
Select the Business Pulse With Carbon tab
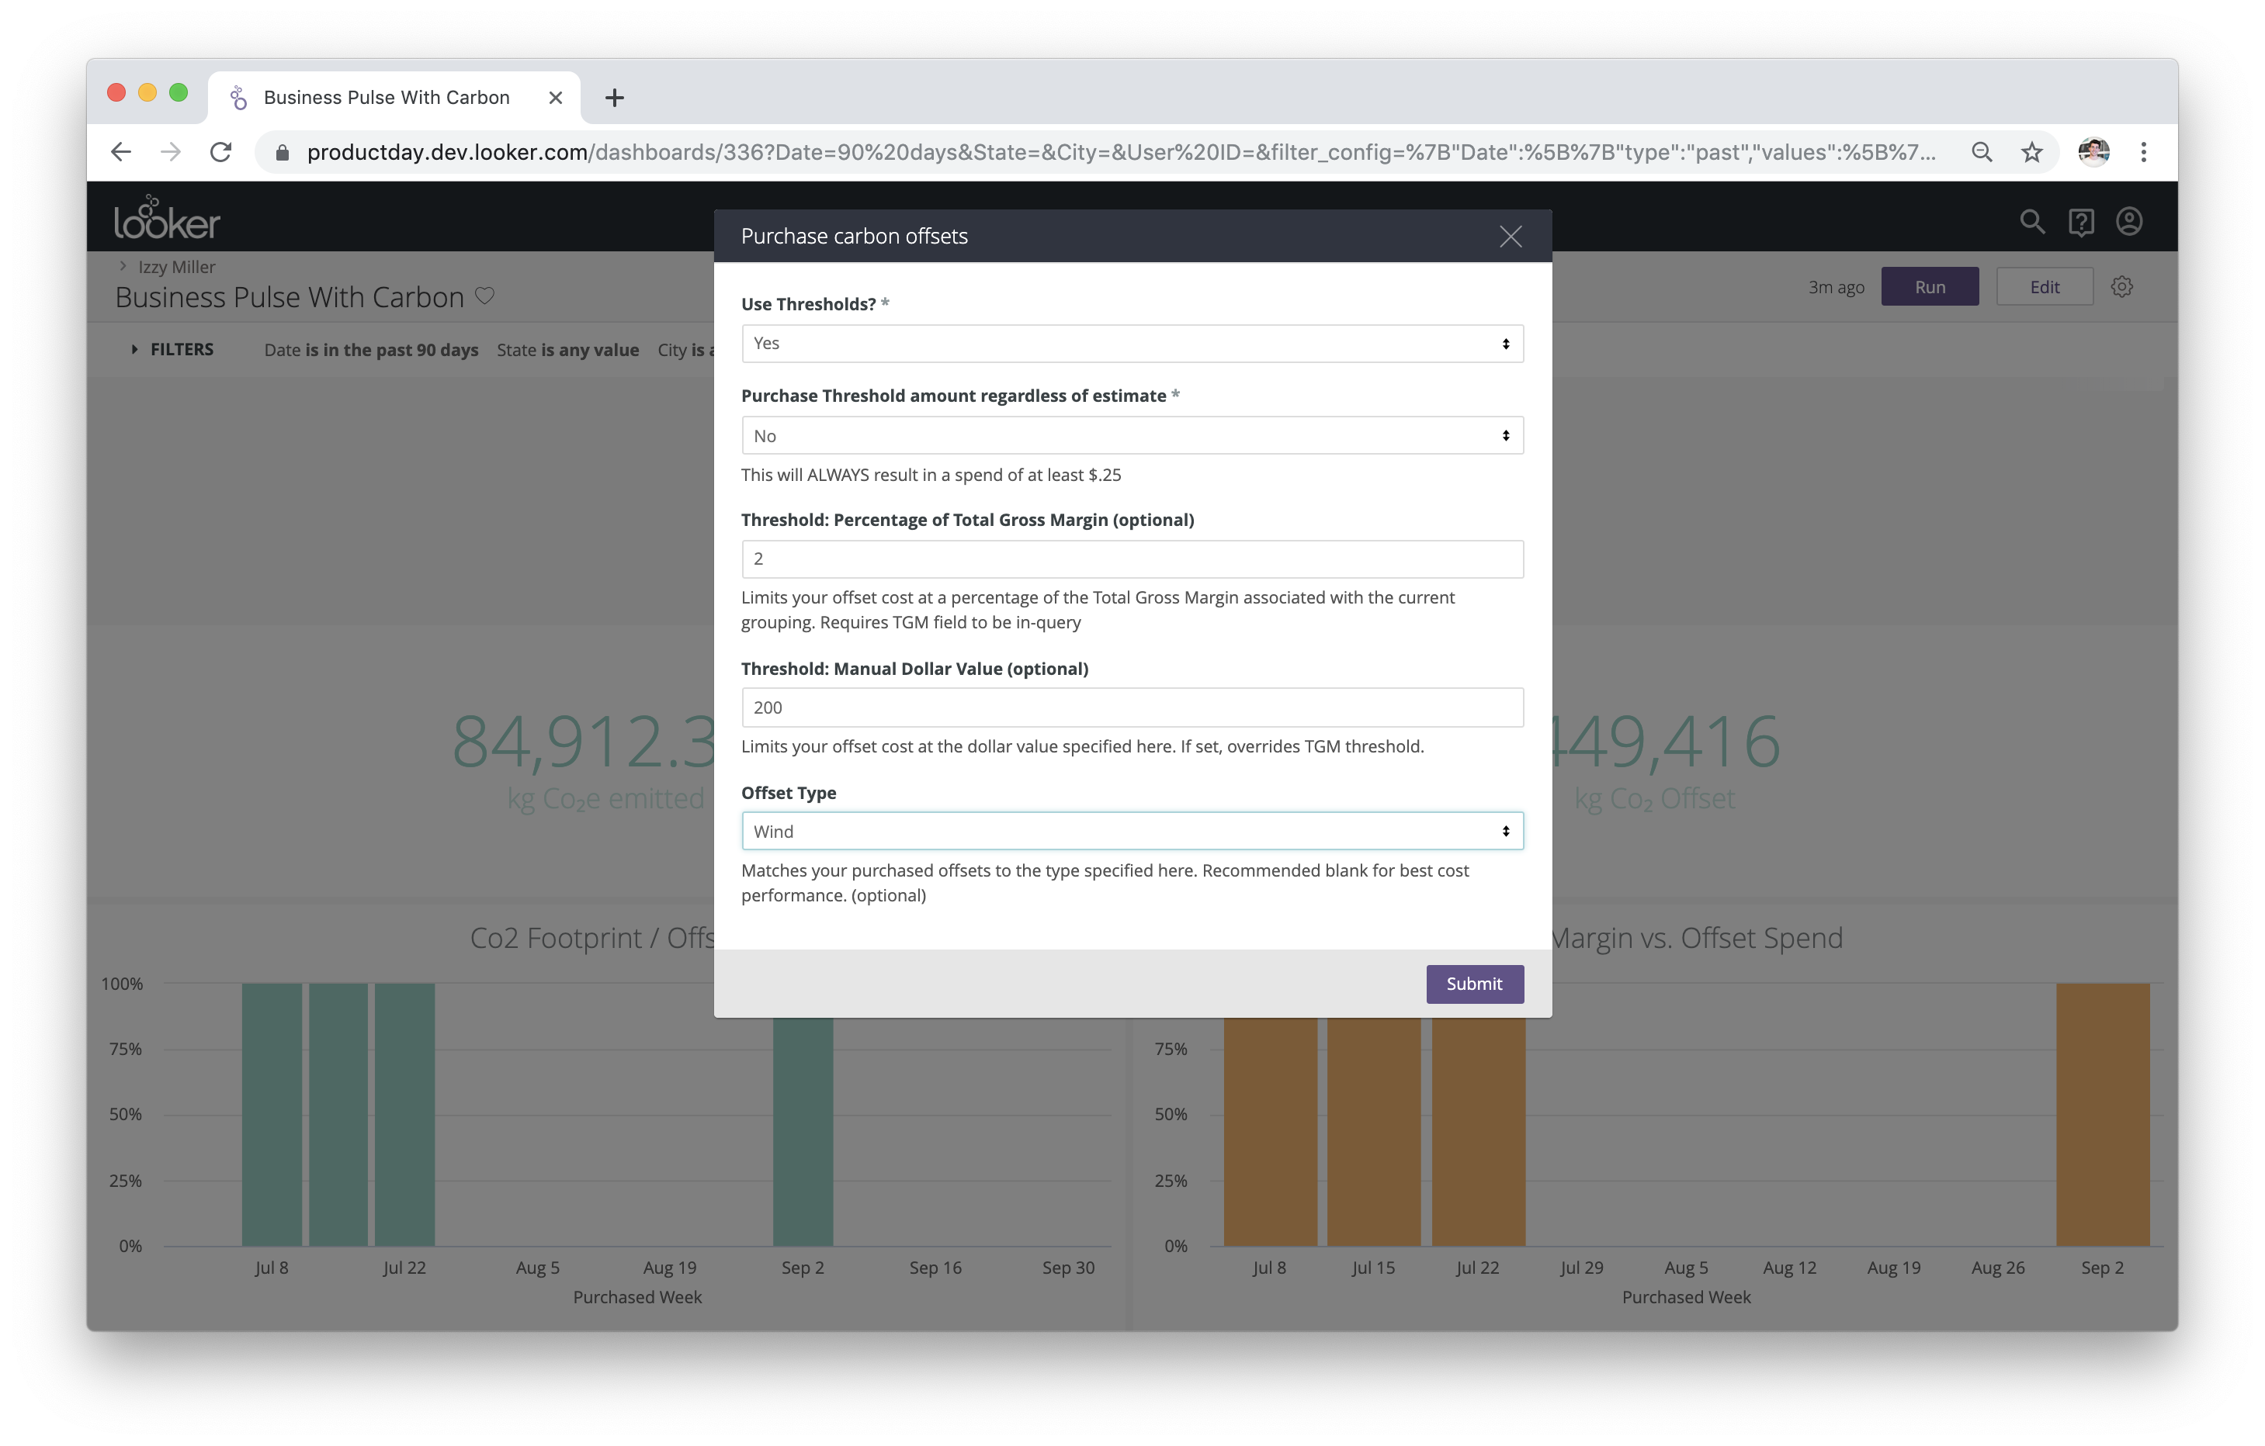(387, 98)
